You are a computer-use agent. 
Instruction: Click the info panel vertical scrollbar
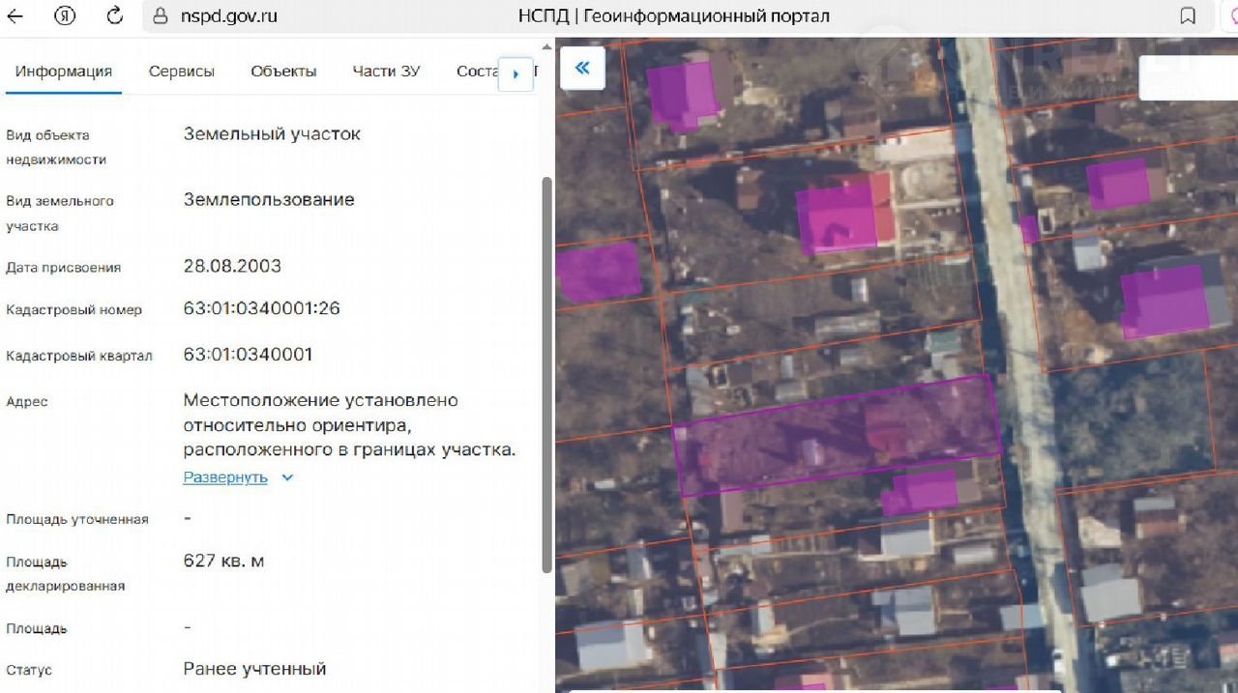click(546, 367)
